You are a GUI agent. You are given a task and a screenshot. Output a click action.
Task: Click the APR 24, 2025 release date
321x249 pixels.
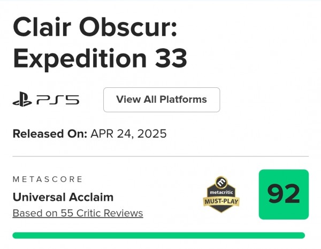tap(128, 134)
